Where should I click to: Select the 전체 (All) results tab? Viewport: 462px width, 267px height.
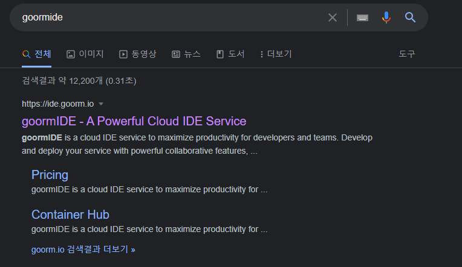pyautogui.click(x=37, y=54)
